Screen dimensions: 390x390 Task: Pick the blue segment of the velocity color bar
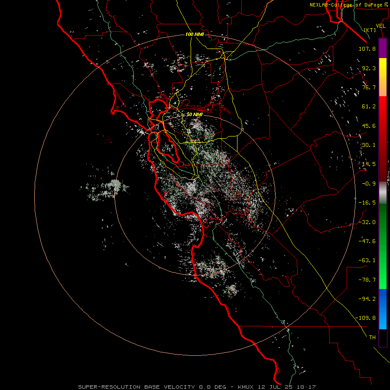tap(383, 309)
